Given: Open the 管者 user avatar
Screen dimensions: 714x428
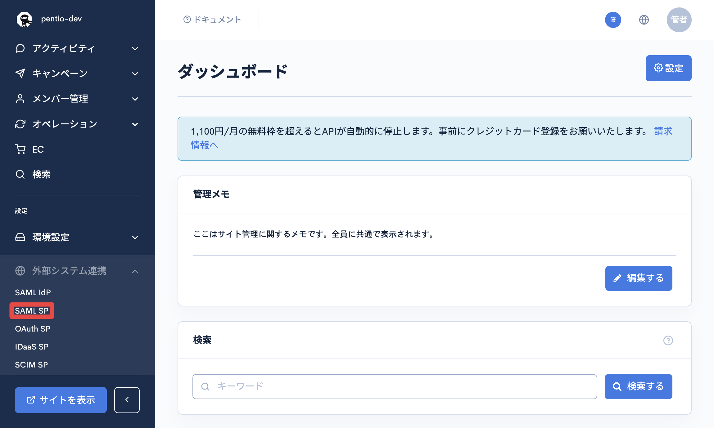Looking at the screenshot, I should coord(679,20).
